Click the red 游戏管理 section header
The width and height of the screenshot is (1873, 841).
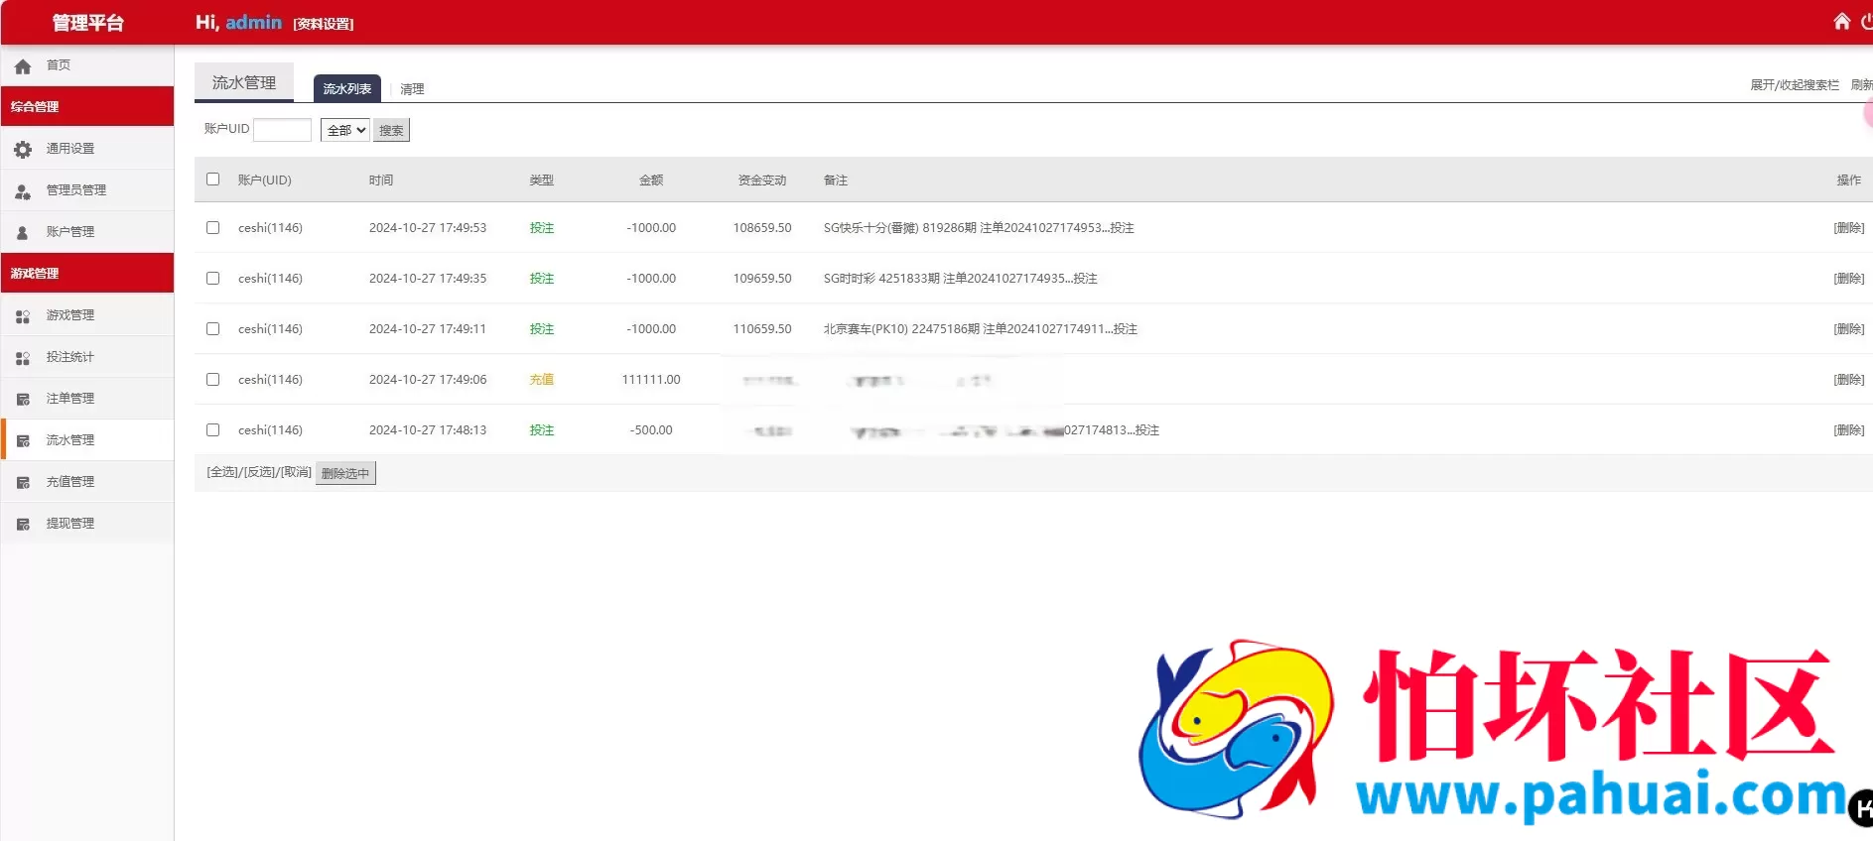click(87, 273)
